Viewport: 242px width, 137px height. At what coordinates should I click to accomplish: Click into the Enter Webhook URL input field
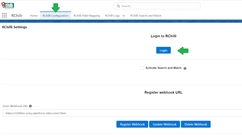point(122,113)
